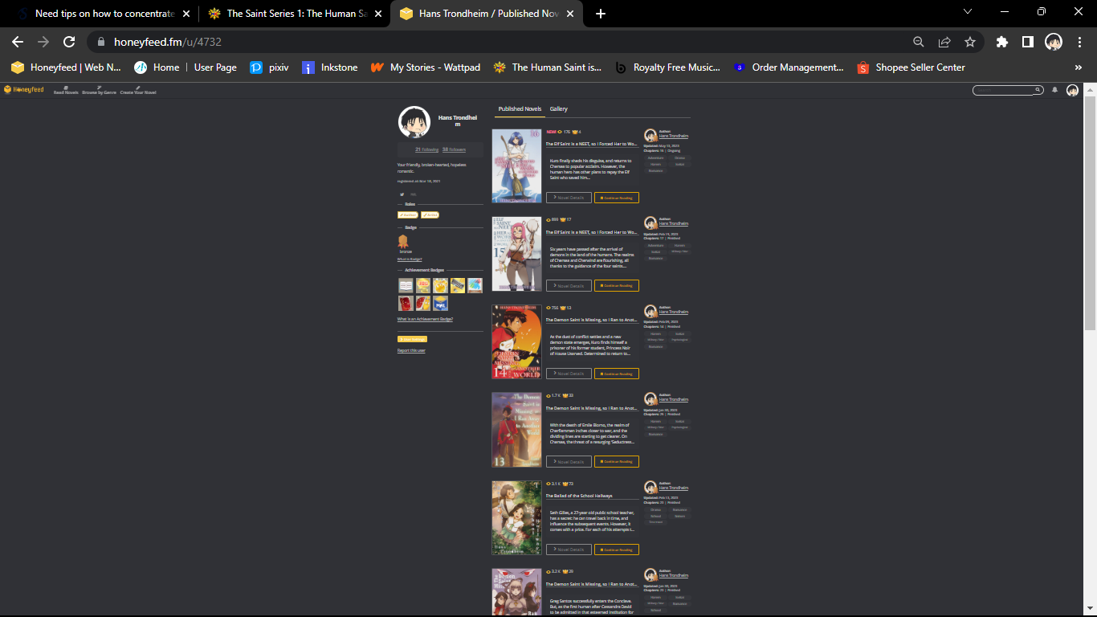1097x617 pixels.
Task: Reload the page with the browser refresh icon
Action: [x=69, y=42]
